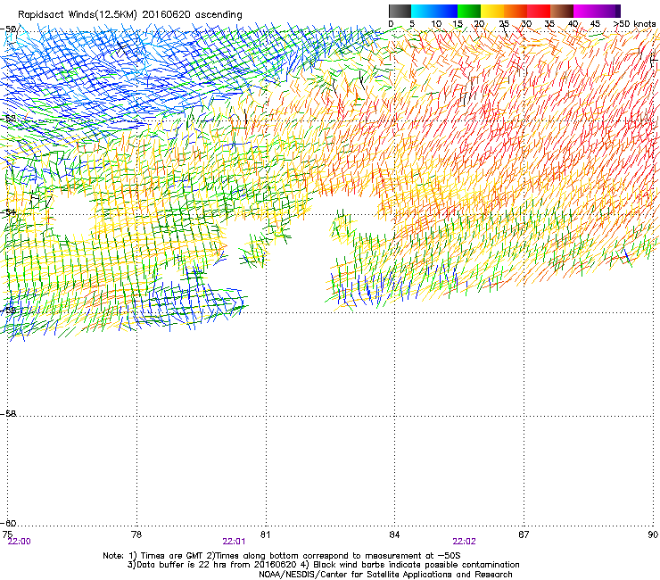This screenshot has width=660, height=580.
Task: Click the purple '22:02' time marker
Action: click(465, 542)
